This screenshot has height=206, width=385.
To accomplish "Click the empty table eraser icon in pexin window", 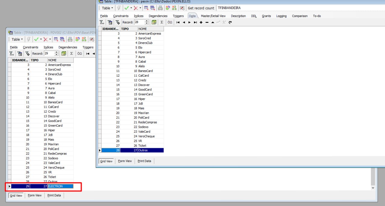I will tap(182, 8).
